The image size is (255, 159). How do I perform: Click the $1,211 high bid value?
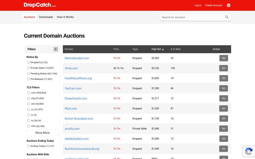tap(155, 98)
